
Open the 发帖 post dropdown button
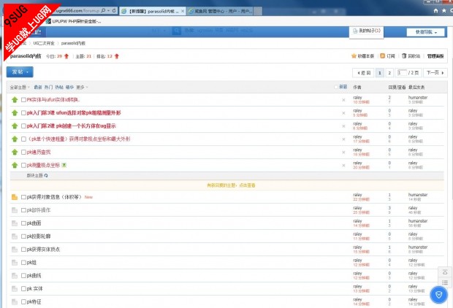point(20,72)
